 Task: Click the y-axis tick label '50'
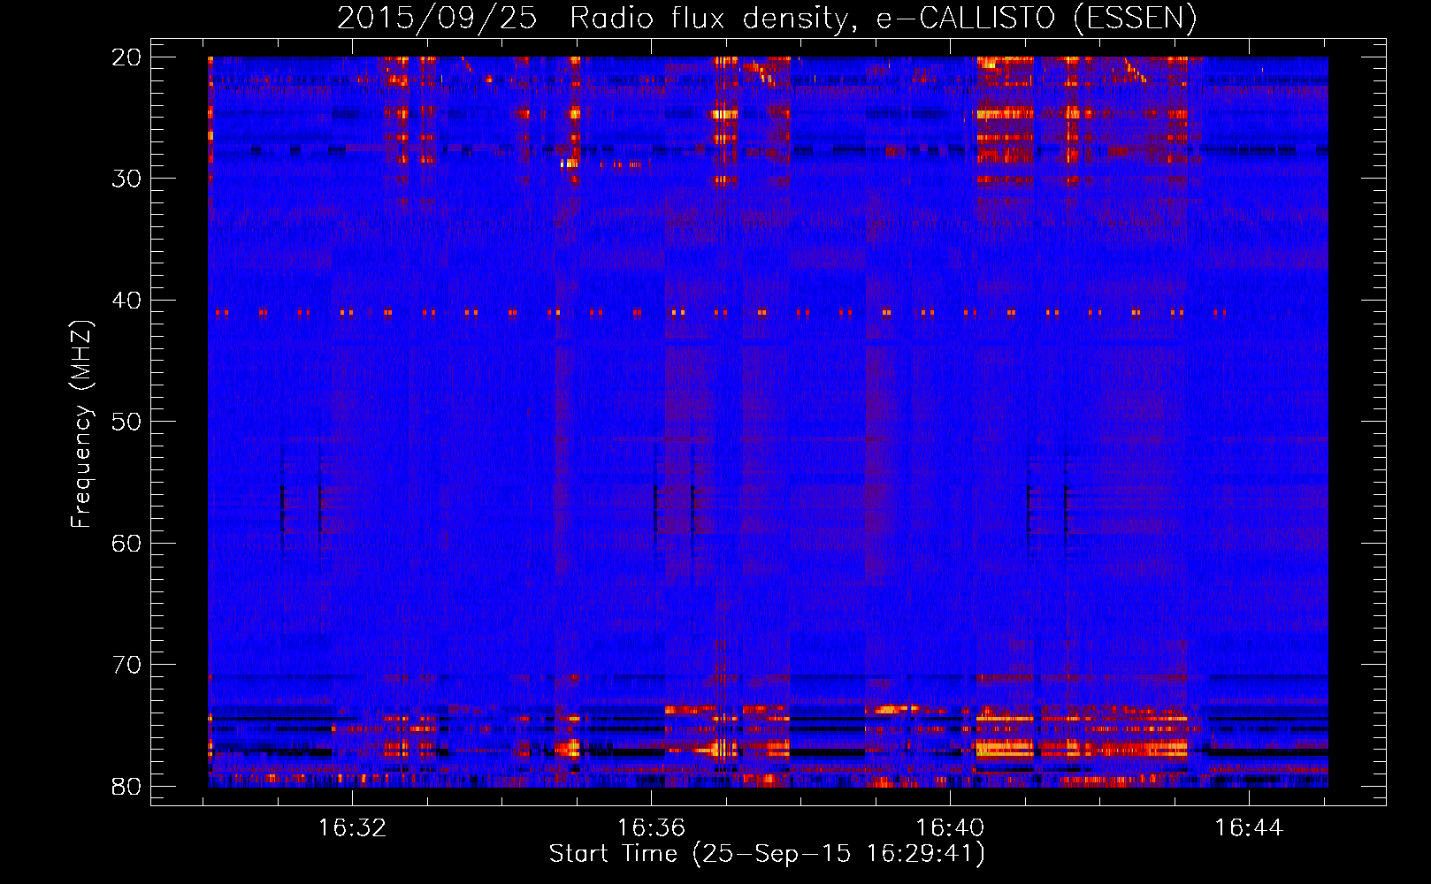click(127, 422)
